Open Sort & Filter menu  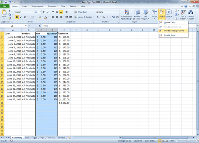(x=183, y=15)
